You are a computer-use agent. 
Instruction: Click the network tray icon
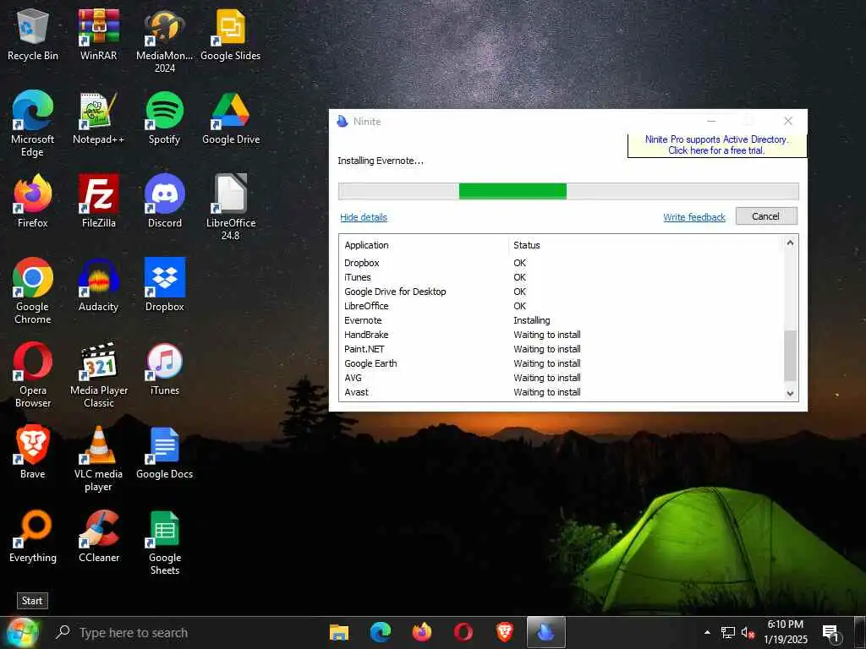click(728, 633)
